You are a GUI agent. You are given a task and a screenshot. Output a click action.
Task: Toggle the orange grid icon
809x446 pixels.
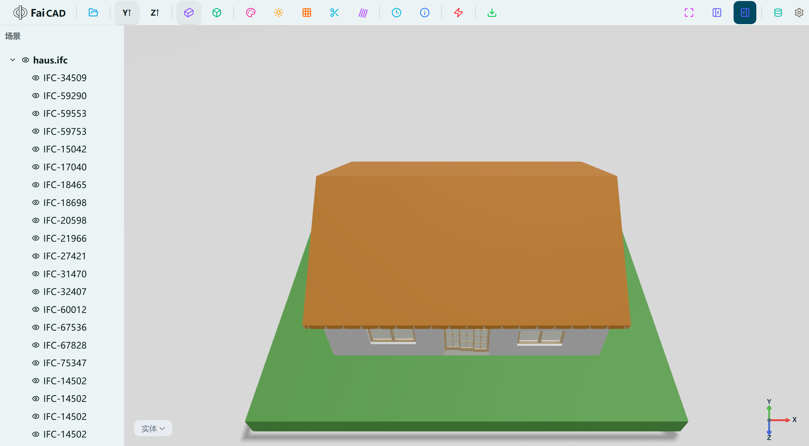click(306, 13)
